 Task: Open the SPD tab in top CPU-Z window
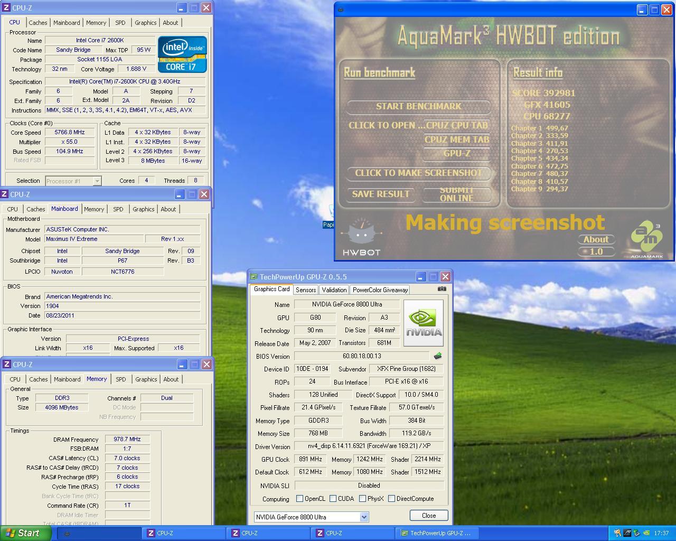tap(120, 23)
